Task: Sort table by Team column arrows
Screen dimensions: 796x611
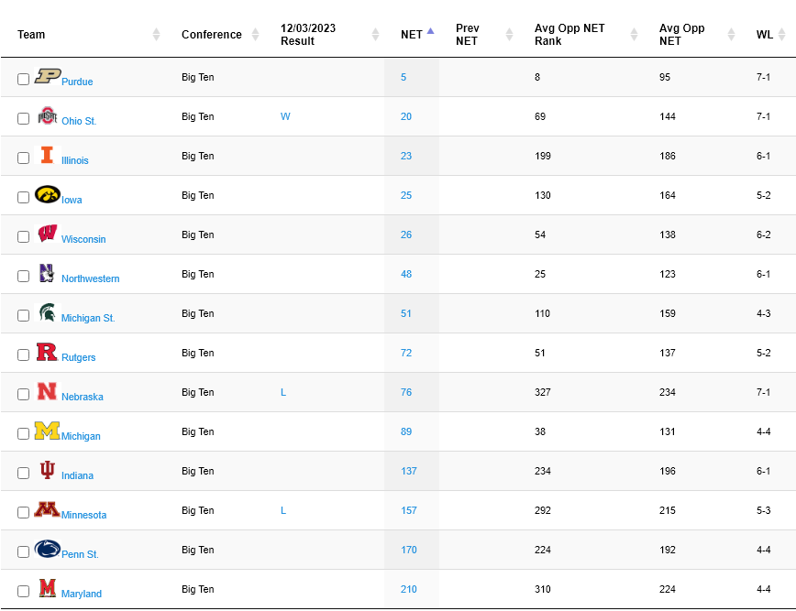Action: coord(156,35)
